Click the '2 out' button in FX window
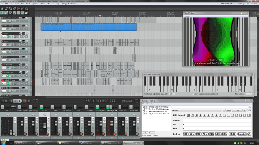The height and width of the screenshot is (145, 259). point(237,110)
